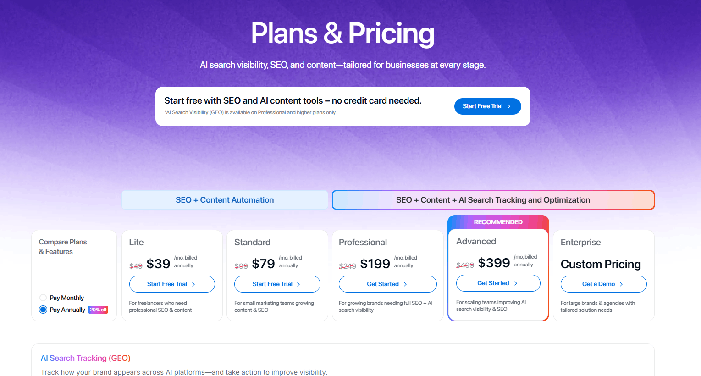Start free trial for Standard plan
This screenshot has height=376, width=701.
277,284
